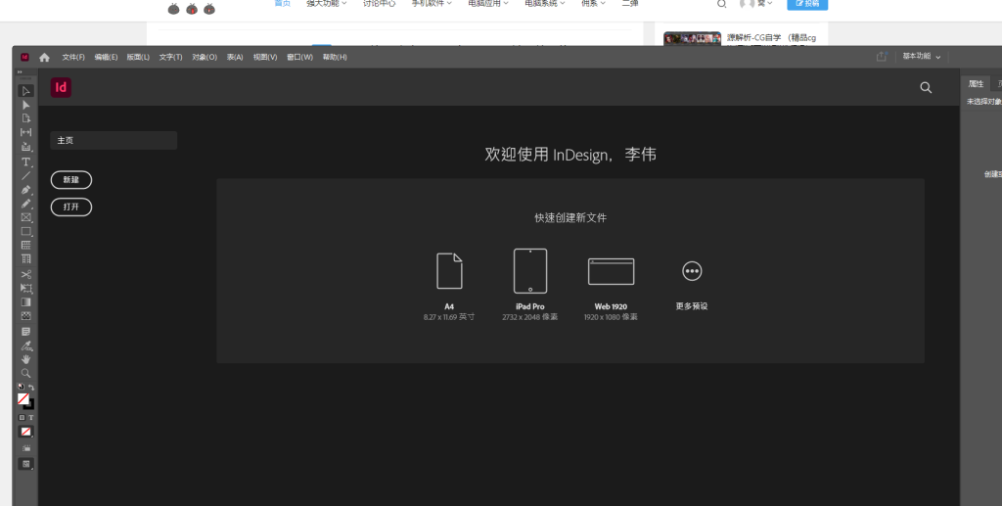The height and width of the screenshot is (506, 1002).
Task: Open the 编辑(E) menu
Action: click(x=106, y=57)
